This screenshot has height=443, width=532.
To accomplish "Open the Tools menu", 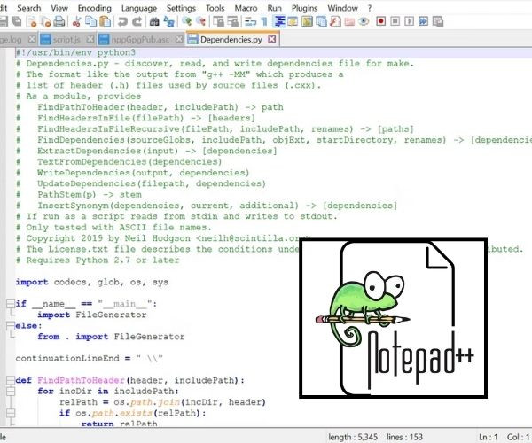I will point(215,8).
